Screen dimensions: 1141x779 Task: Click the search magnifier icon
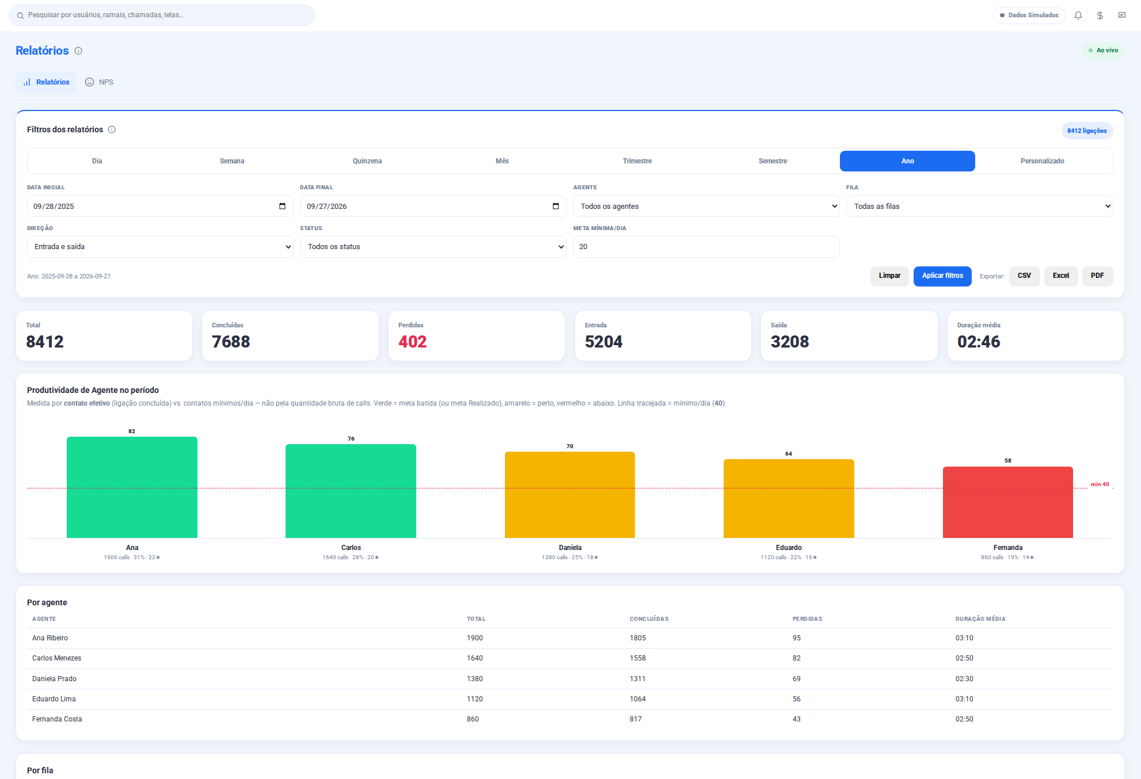coord(20,16)
